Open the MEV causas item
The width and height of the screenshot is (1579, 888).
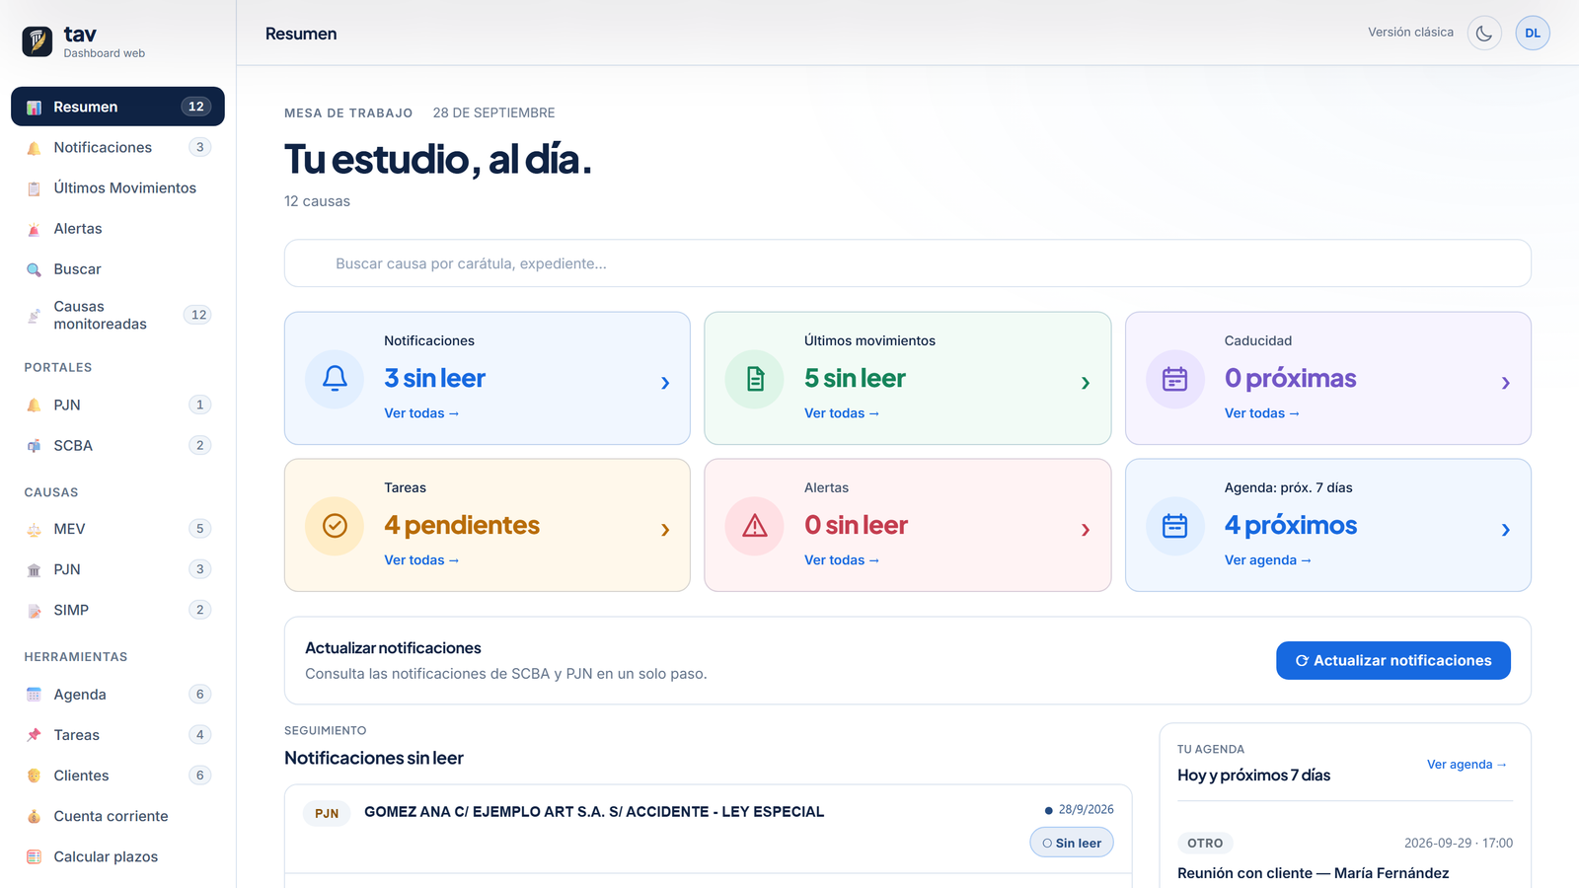[117, 529]
